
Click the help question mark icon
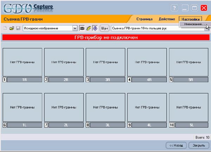(174, 8)
